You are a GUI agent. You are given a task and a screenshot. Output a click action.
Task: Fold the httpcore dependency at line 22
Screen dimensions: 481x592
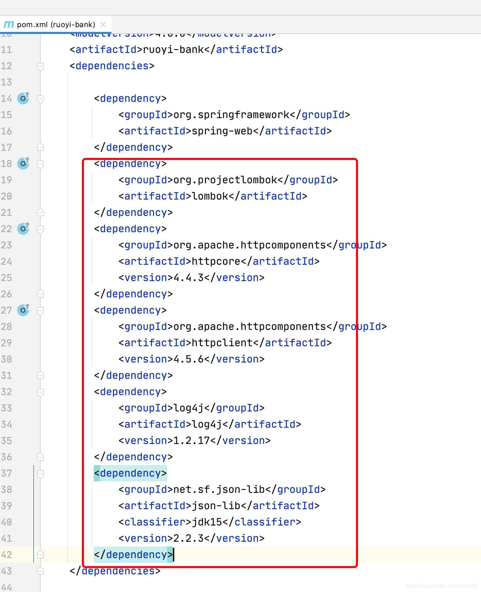click(40, 229)
